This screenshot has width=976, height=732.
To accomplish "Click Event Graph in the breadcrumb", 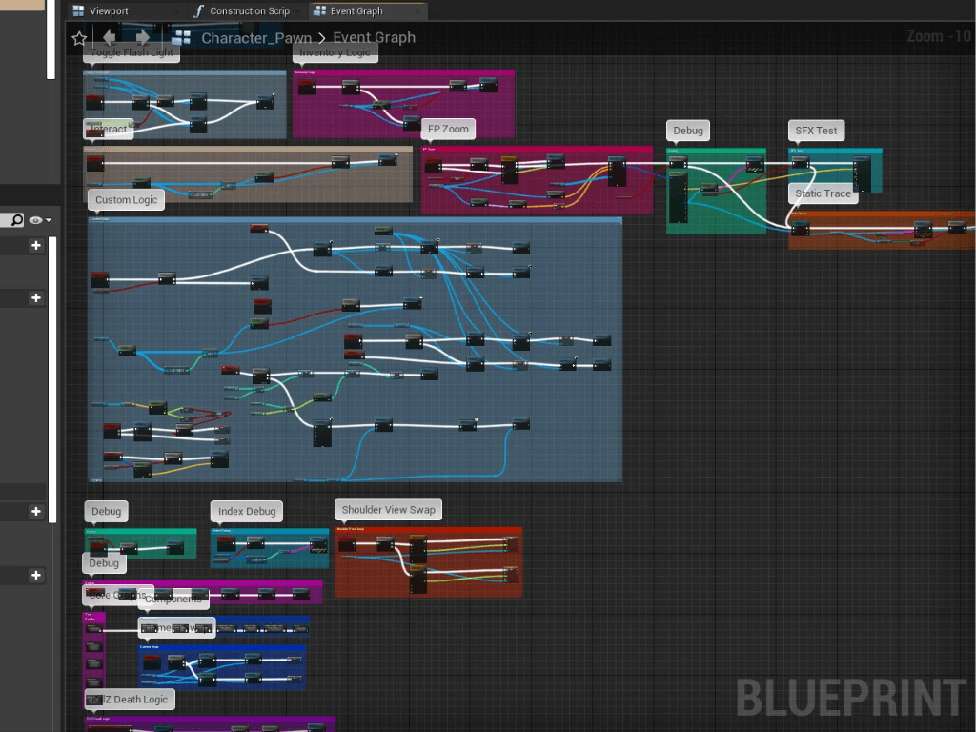I will 374,38.
